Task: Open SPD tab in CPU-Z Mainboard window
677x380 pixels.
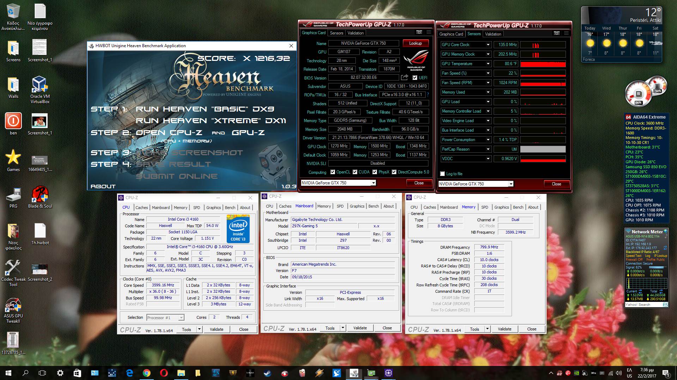Action: [x=340, y=206]
